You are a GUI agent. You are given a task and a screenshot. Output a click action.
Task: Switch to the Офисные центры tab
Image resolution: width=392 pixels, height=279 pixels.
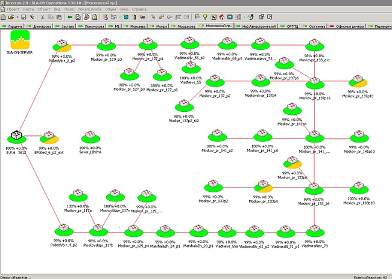click(x=349, y=26)
